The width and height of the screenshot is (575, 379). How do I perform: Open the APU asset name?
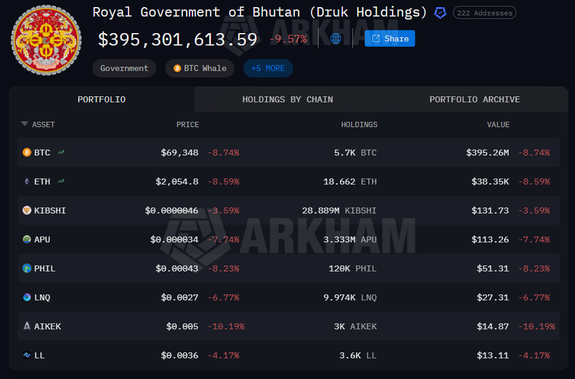click(x=42, y=239)
